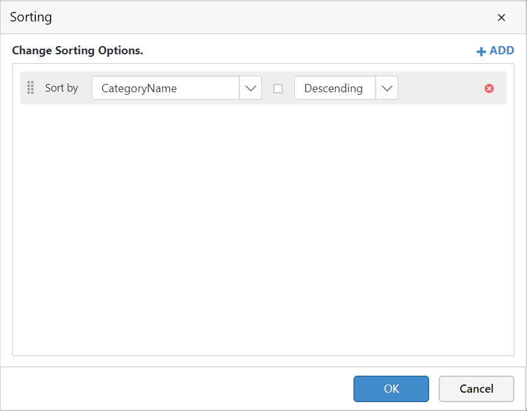Click the "Change Sorting Options." heading

pyautogui.click(x=78, y=51)
